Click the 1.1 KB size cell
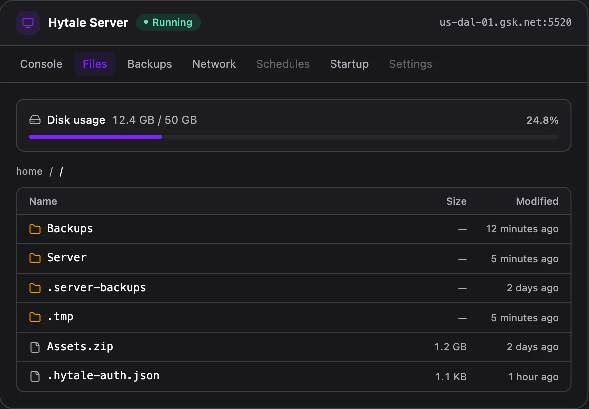Viewport: 589px width, 409px height. coord(451,377)
